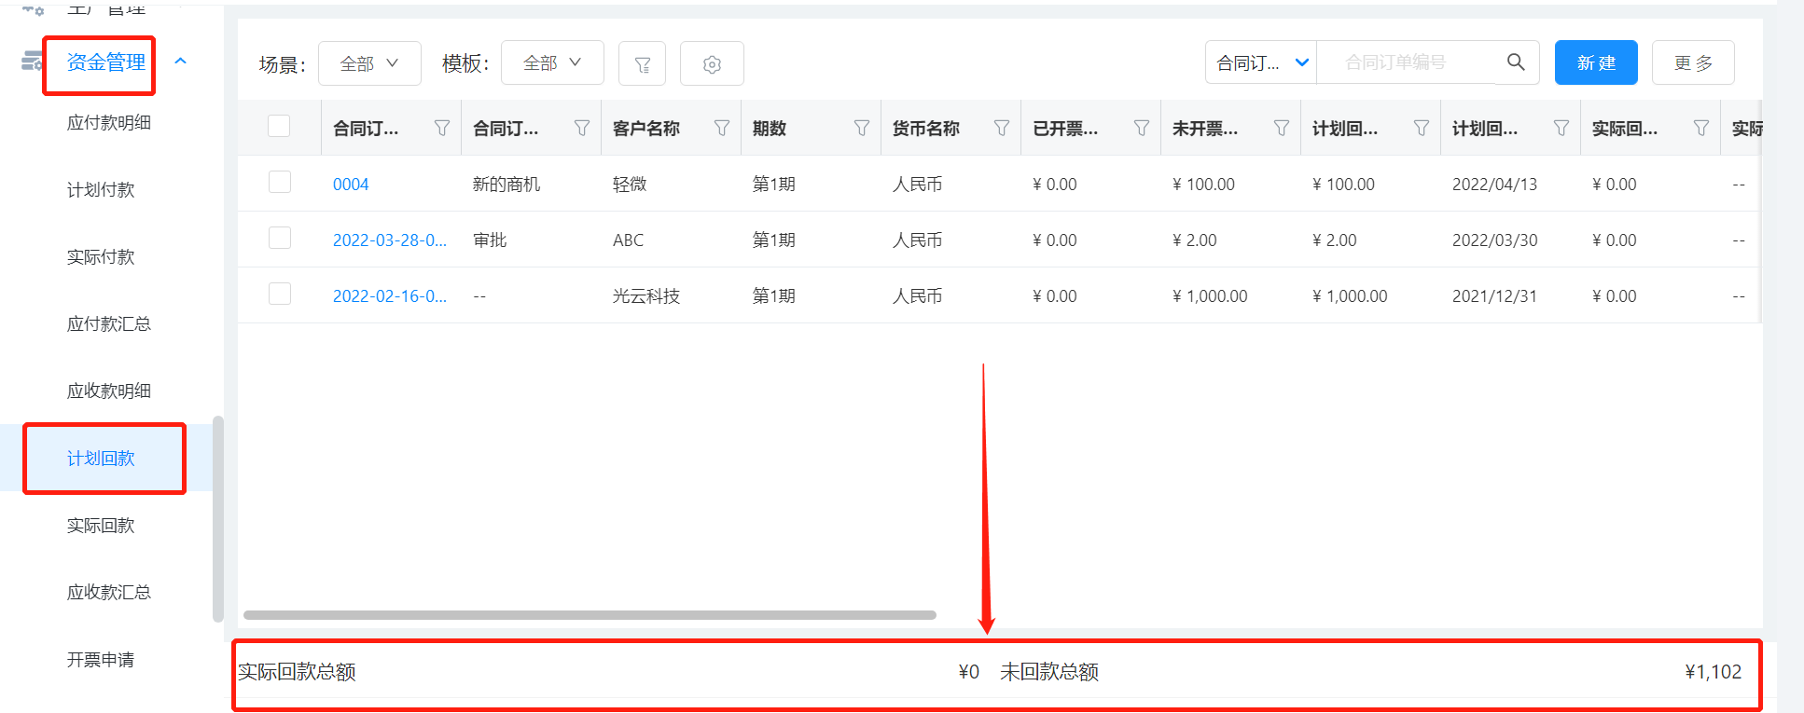Screen dimensions: 1804x713
Task: Go to 应收款汇总
Action: click(109, 592)
